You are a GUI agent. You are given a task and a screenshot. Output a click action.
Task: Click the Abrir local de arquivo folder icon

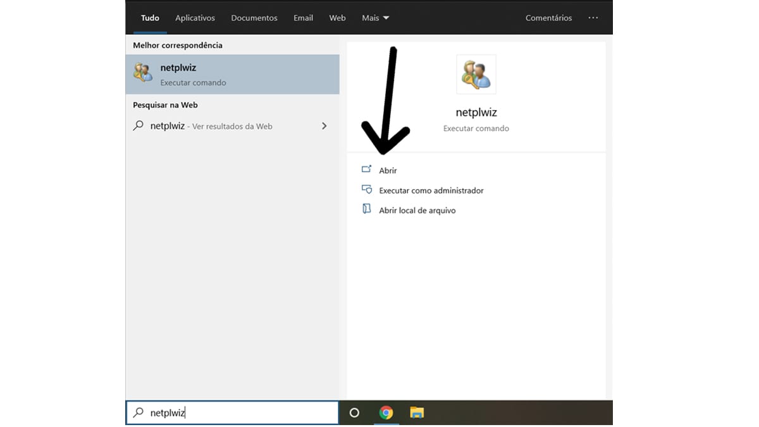pyautogui.click(x=366, y=209)
